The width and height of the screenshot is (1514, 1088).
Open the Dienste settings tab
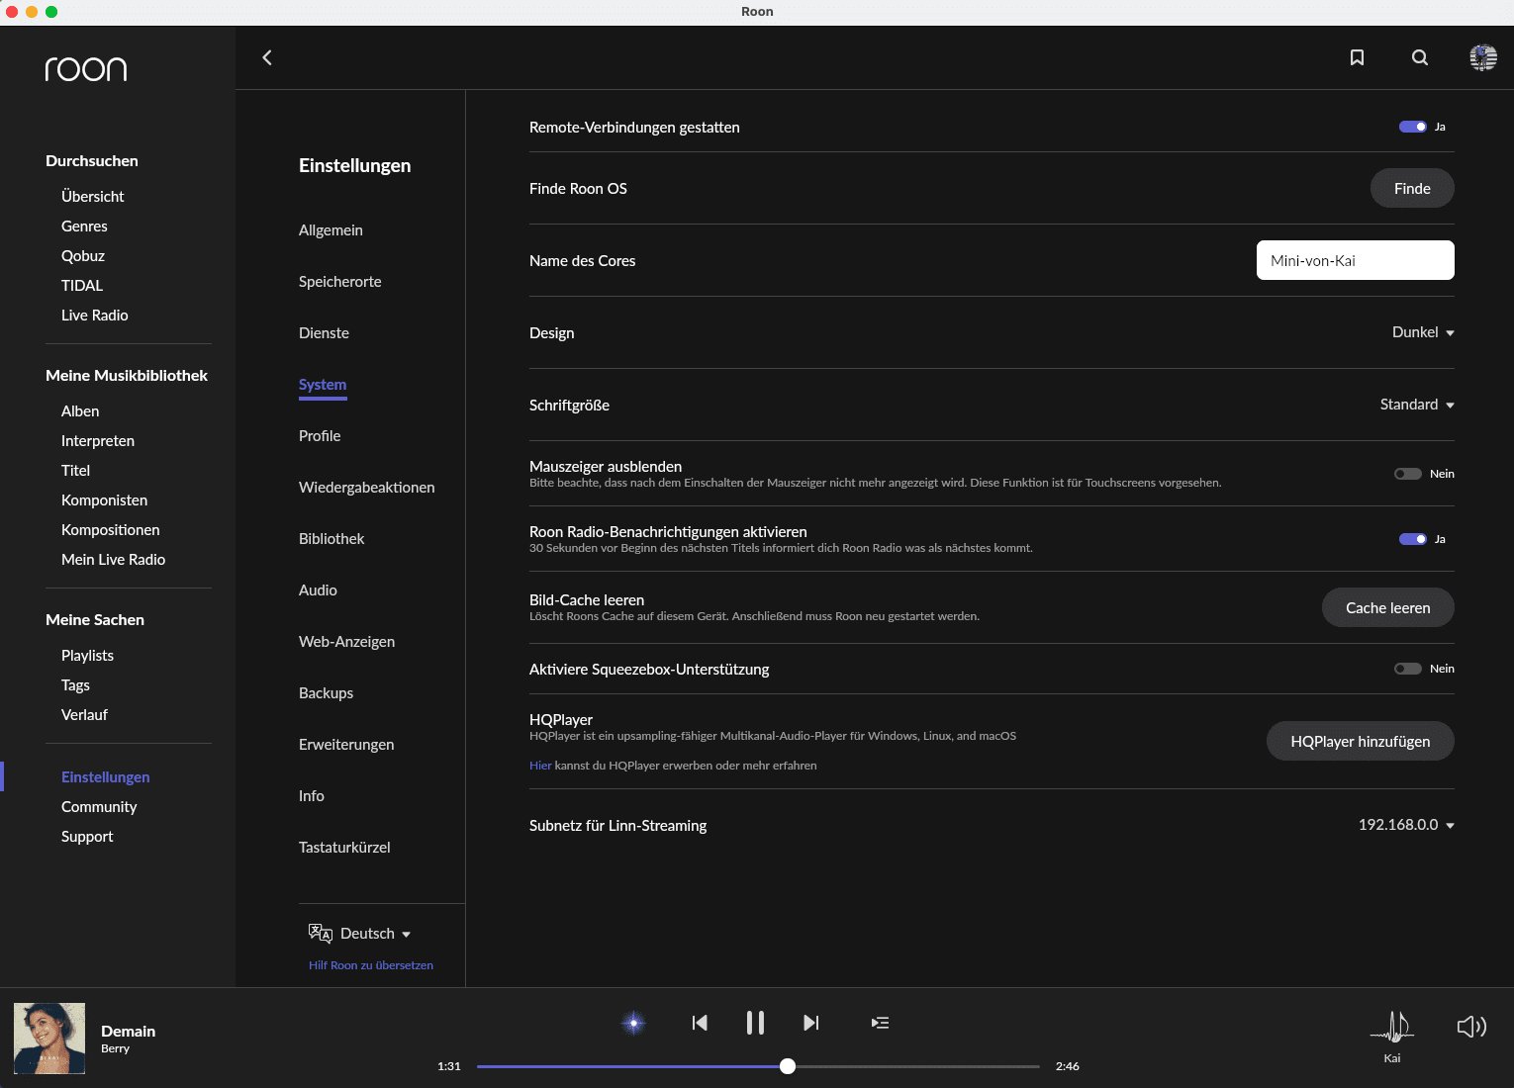point(324,333)
